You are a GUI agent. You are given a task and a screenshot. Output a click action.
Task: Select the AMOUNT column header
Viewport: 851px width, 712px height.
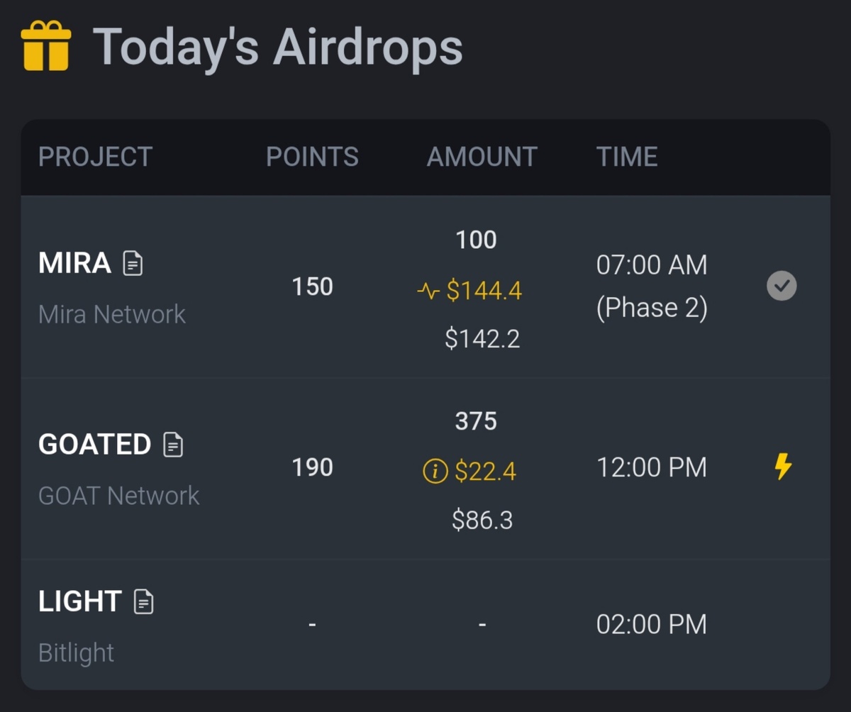click(x=482, y=157)
